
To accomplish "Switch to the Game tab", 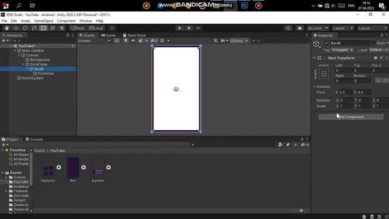I will coord(108,35).
